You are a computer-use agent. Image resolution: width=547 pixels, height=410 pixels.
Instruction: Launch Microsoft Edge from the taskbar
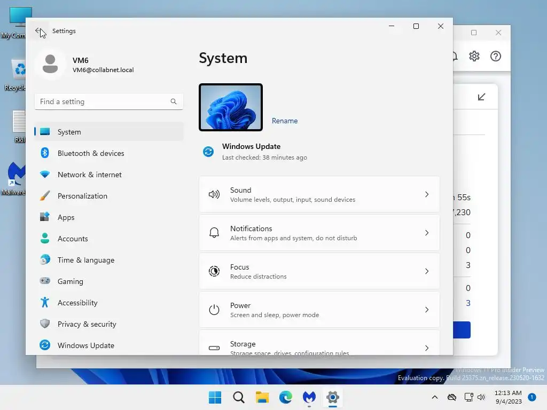(286, 397)
